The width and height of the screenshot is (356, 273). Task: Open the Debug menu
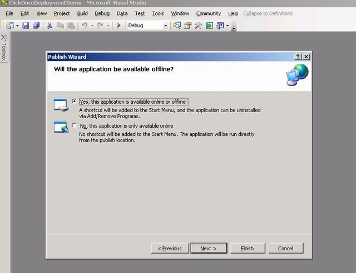102,13
